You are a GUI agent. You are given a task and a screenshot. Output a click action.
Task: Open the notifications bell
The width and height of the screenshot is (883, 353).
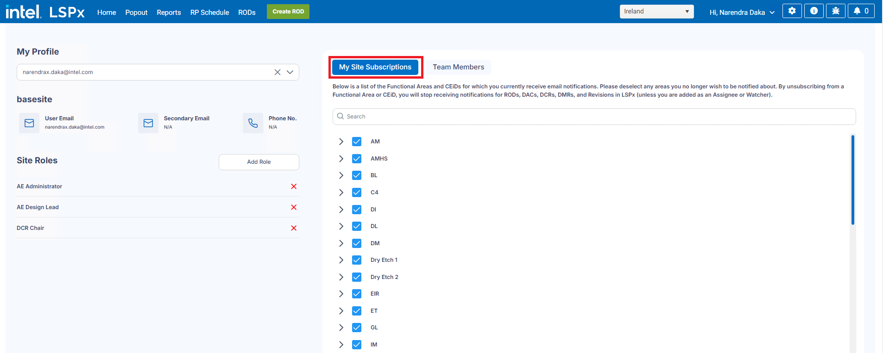(x=861, y=11)
